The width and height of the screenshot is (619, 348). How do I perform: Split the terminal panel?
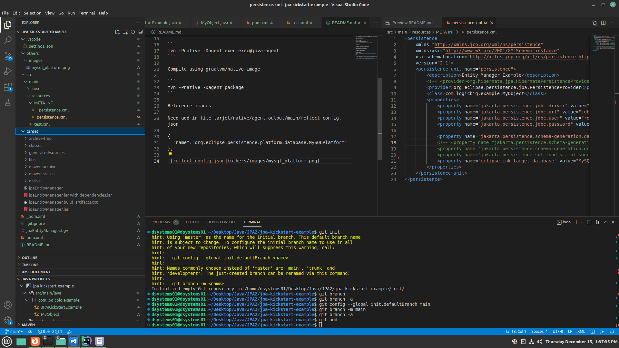pos(589,222)
